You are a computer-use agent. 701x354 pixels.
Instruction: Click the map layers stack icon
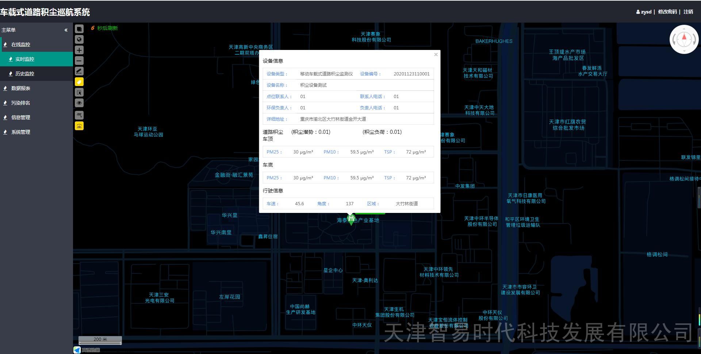(x=79, y=29)
